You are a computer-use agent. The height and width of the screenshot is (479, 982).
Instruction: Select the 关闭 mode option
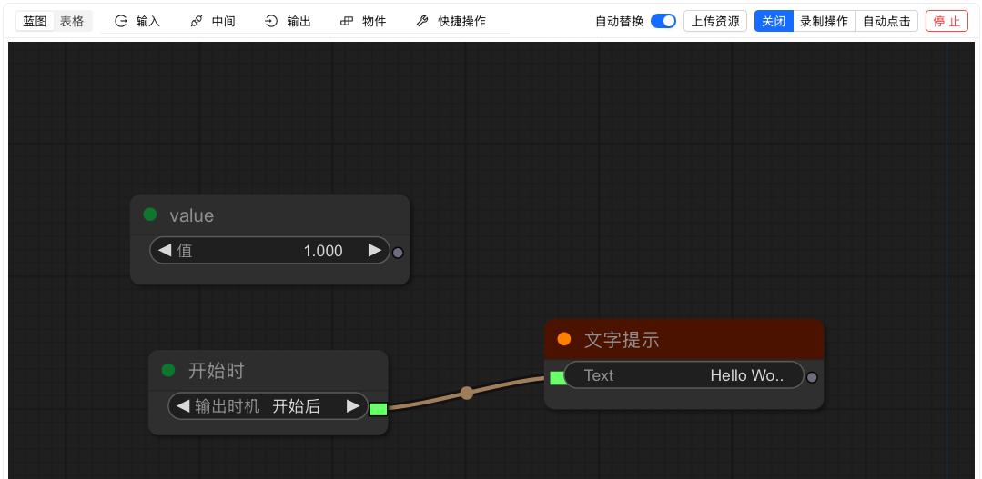tap(774, 21)
